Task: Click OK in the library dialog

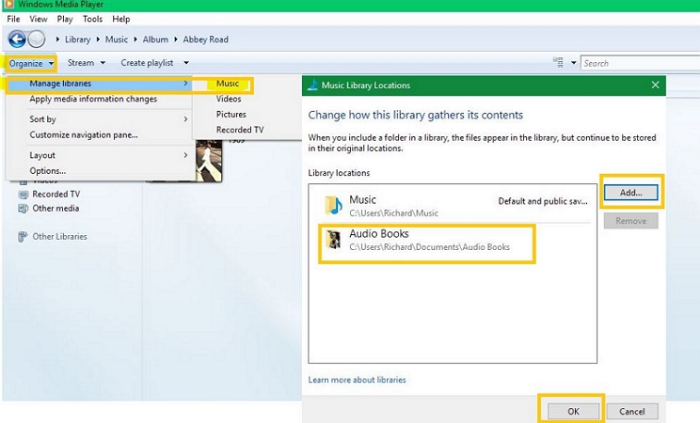Action: tap(574, 412)
